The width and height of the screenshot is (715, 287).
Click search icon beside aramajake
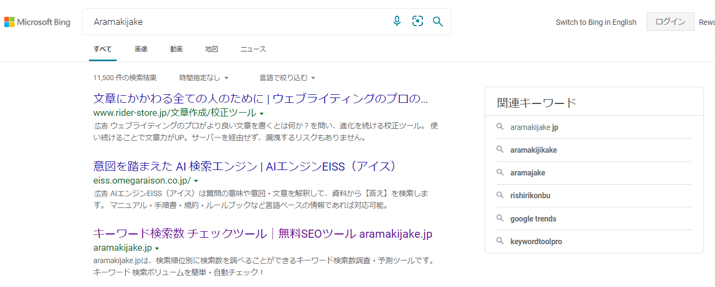coord(500,172)
